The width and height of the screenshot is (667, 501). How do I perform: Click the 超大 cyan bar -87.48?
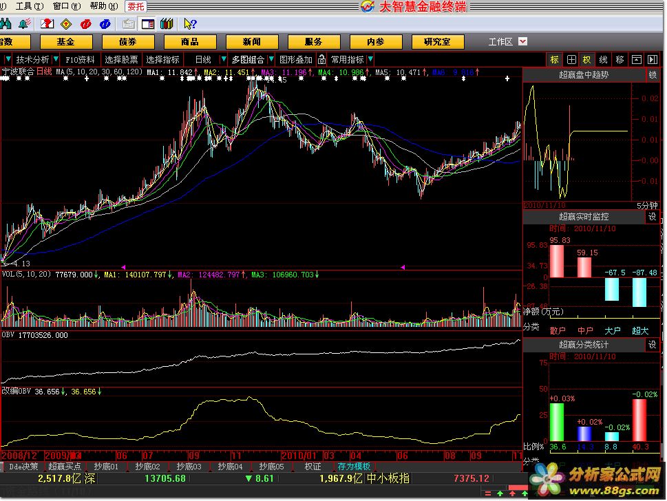coord(639,292)
